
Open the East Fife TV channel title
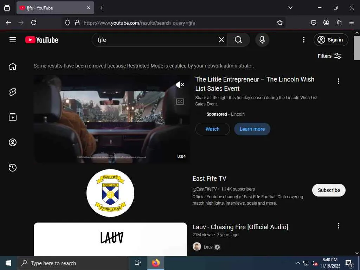click(x=210, y=178)
